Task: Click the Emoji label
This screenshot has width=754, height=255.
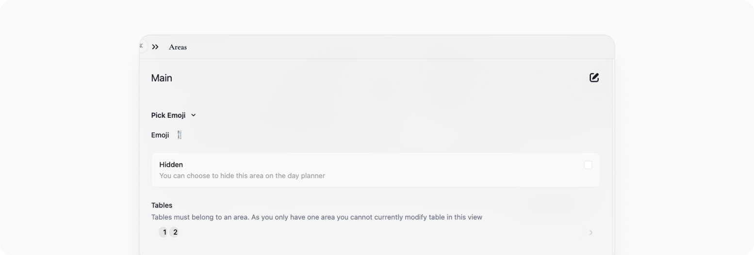Action: point(160,135)
